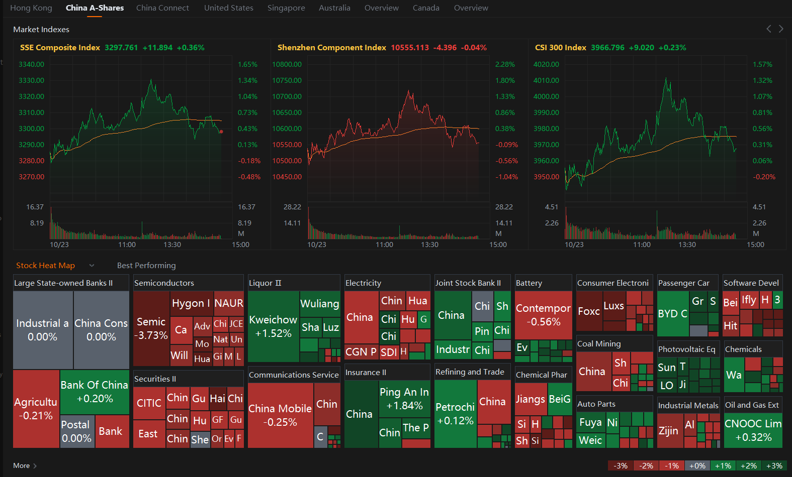
Task: Select Ping An In +1.84% tile
Action: click(x=404, y=399)
